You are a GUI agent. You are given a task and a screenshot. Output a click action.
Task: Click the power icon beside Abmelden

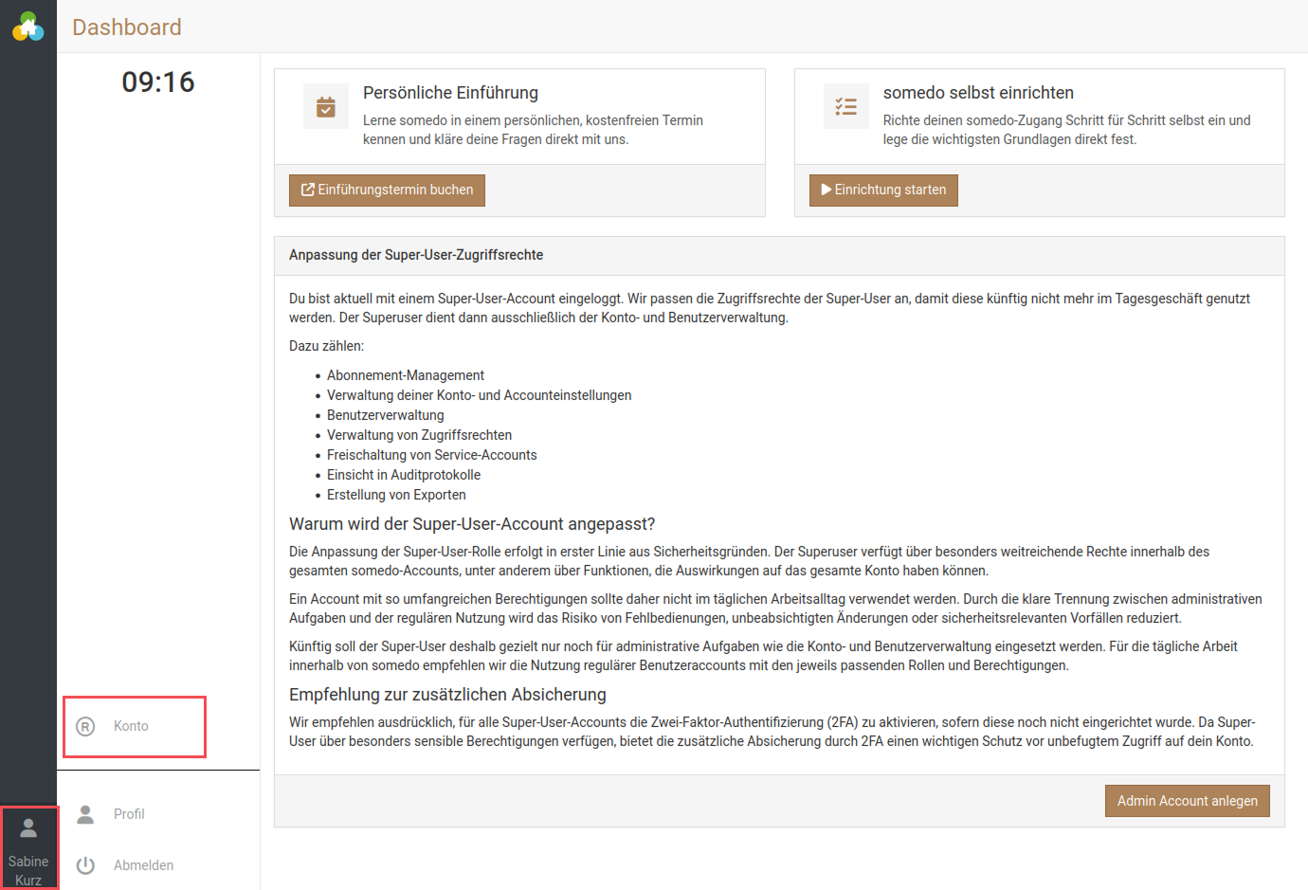[85, 865]
